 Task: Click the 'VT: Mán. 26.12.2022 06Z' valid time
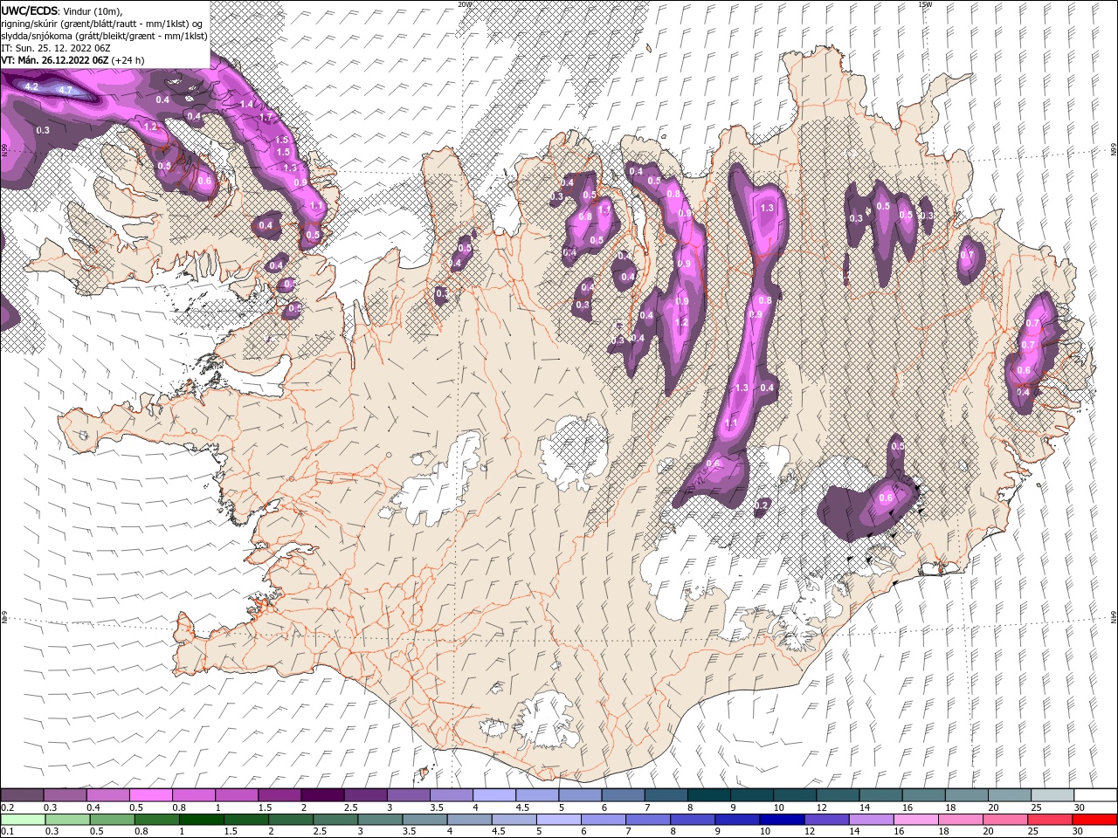pos(54,59)
